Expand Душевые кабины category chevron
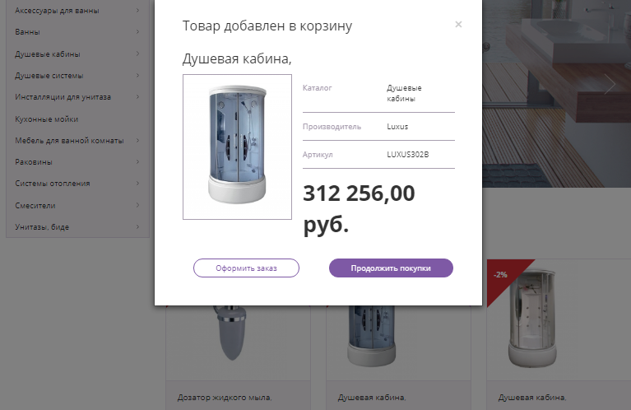Viewport: 631px width, 410px height. [x=137, y=54]
